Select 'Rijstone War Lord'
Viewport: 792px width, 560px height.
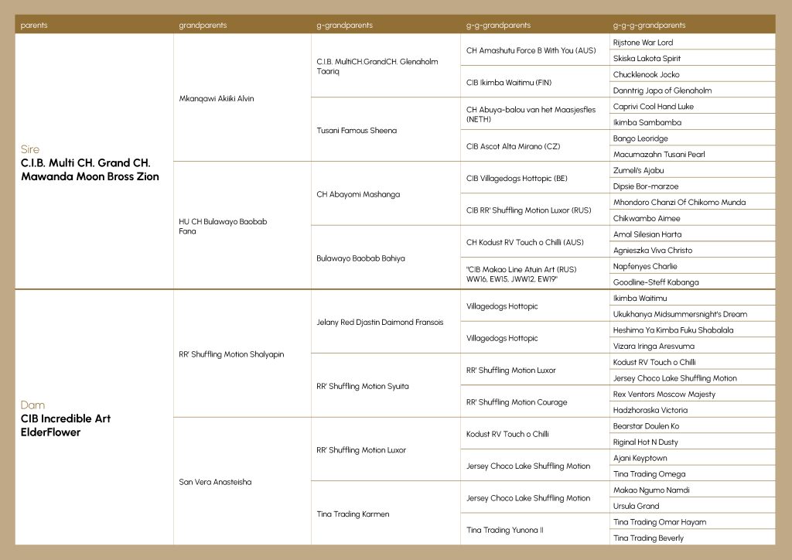[x=643, y=43]
